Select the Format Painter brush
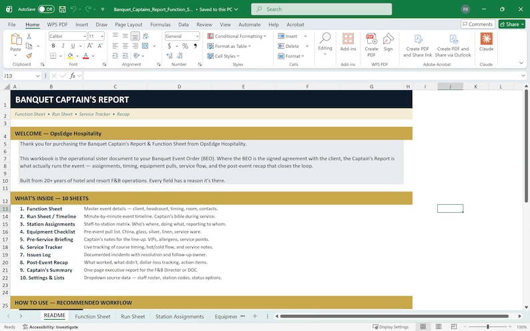This screenshot has height=331, width=530. click(29, 56)
